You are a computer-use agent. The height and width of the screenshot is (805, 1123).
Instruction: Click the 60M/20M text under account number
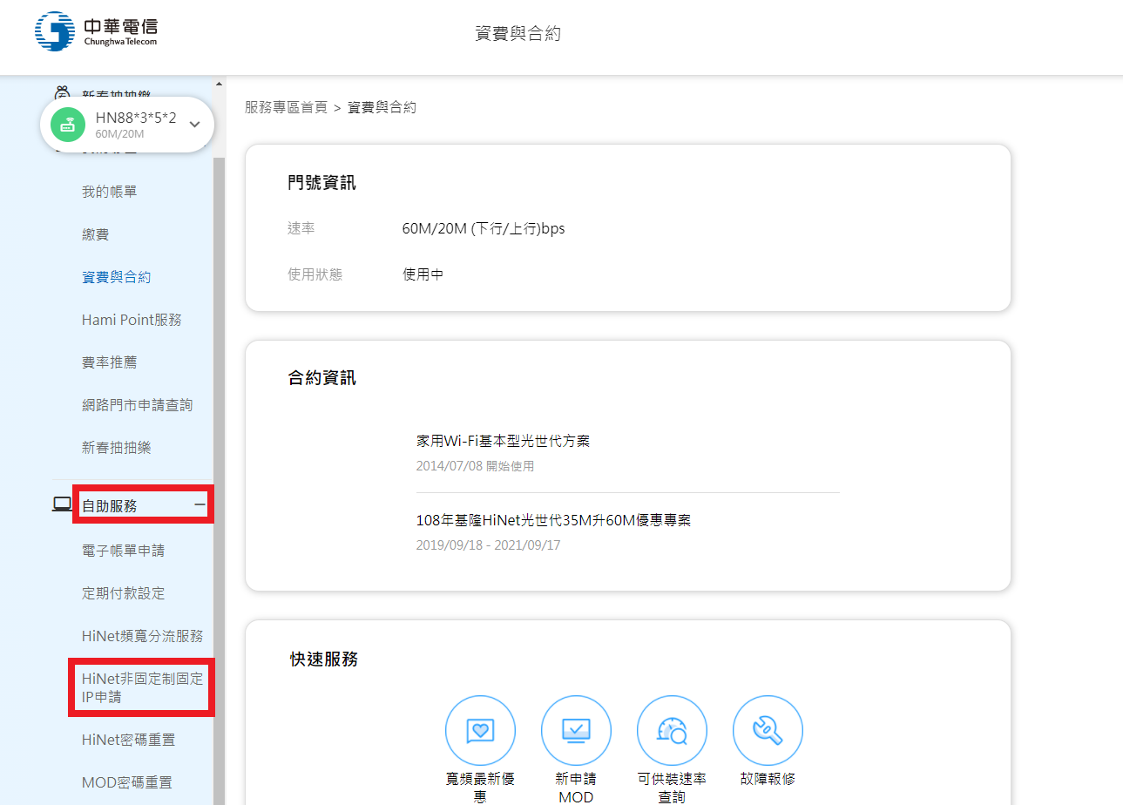click(119, 134)
